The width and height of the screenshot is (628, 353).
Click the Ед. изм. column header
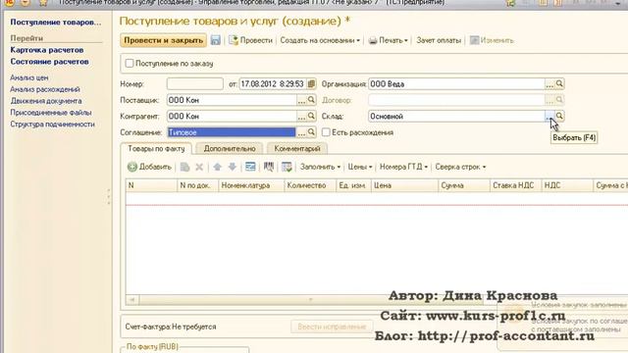pyautogui.click(x=353, y=185)
